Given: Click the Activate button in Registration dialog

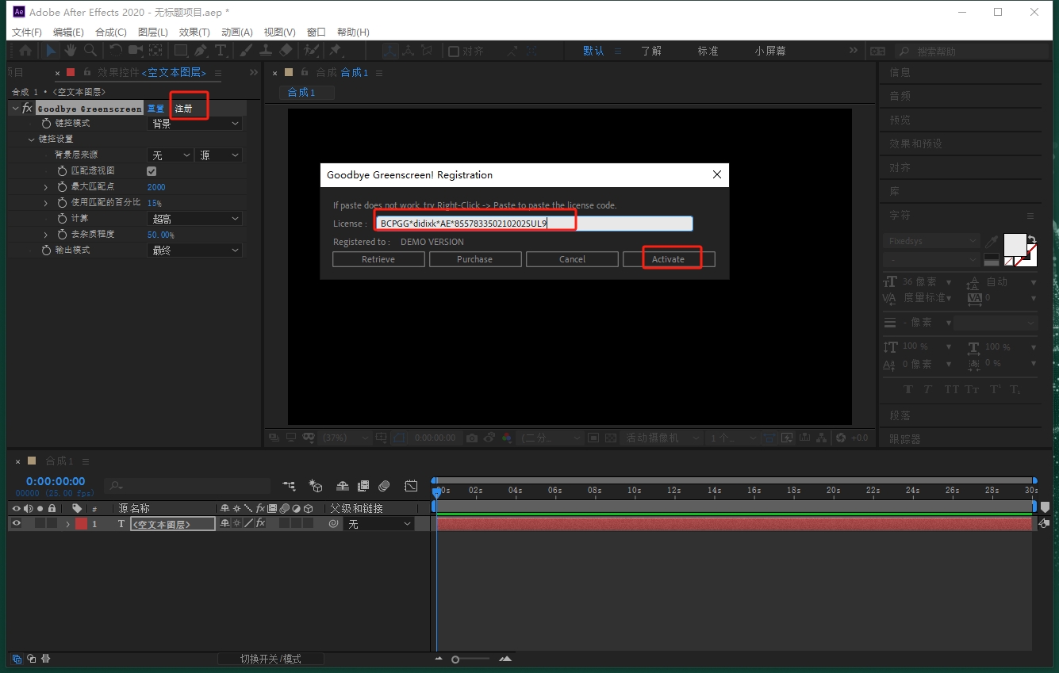Looking at the screenshot, I should (x=669, y=259).
